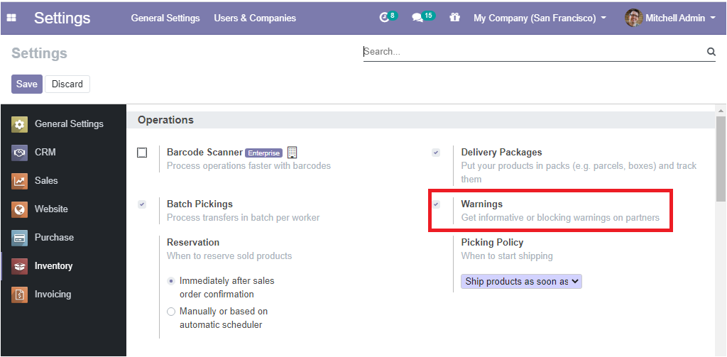Image resolution: width=727 pixels, height=357 pixels.
Task: Toggle the Warnings checkbox
Action: pos(437,204)
